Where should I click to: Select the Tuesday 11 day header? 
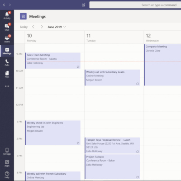pos(114,37)
